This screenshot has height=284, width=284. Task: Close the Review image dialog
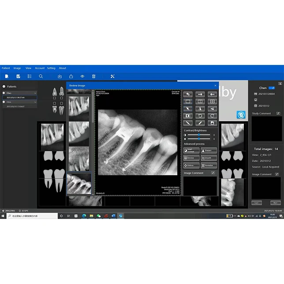215,86
